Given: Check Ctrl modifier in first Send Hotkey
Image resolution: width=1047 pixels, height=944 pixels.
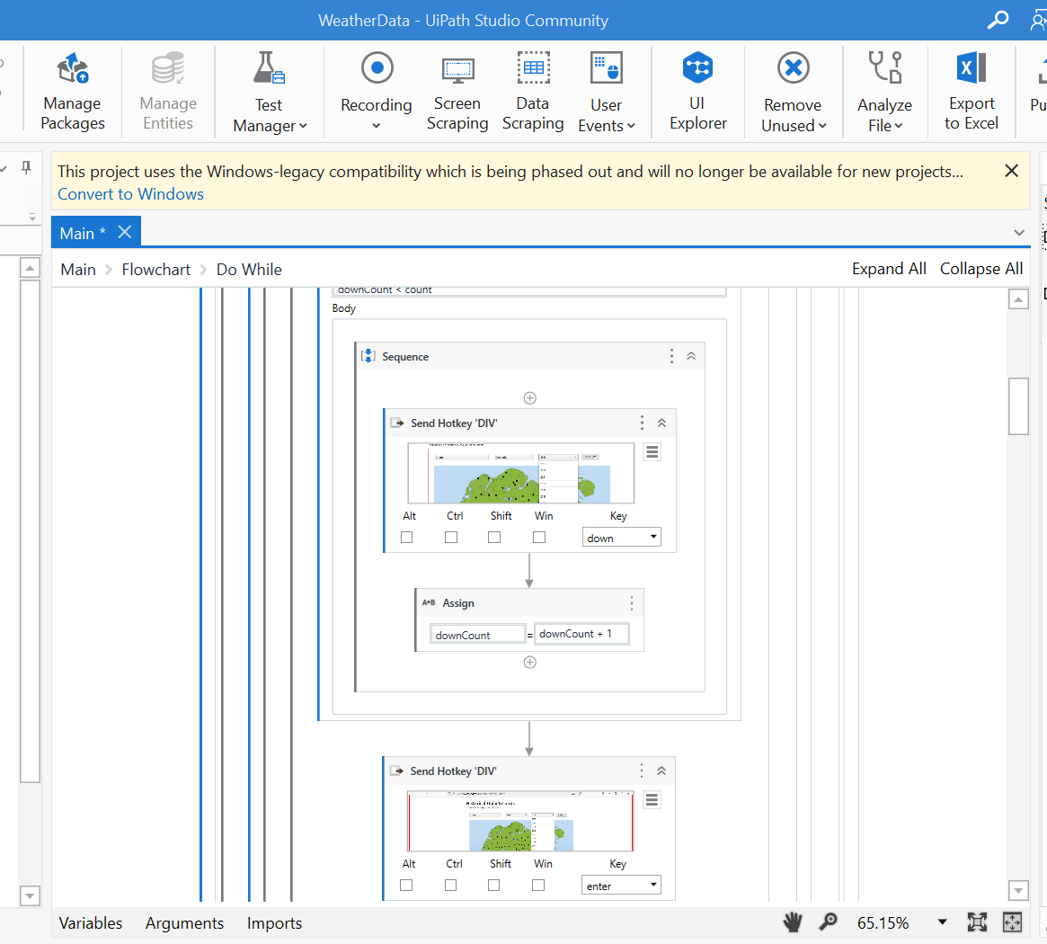Looking at the screenshot, I should pyautogui.click(x=451, y=538).
